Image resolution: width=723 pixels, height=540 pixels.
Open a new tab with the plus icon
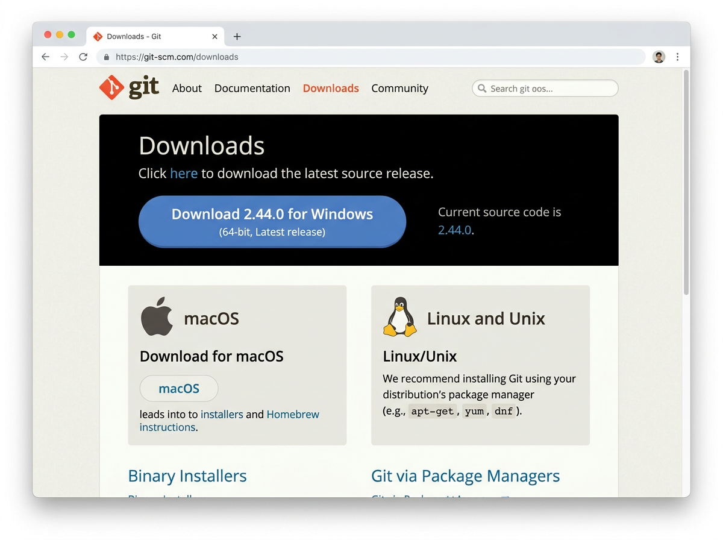(237, 37)
